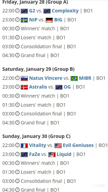Click the G2 team link
The width and height of the screenshot is (108, 192).
(x=32, y=11)
